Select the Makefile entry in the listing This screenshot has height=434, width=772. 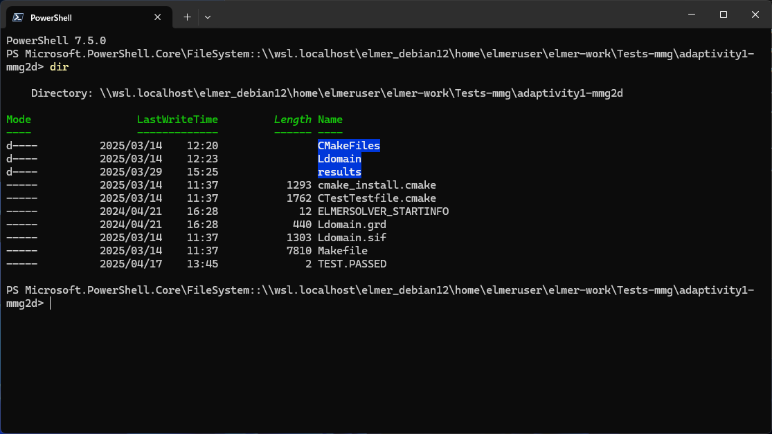pos(342,250)
